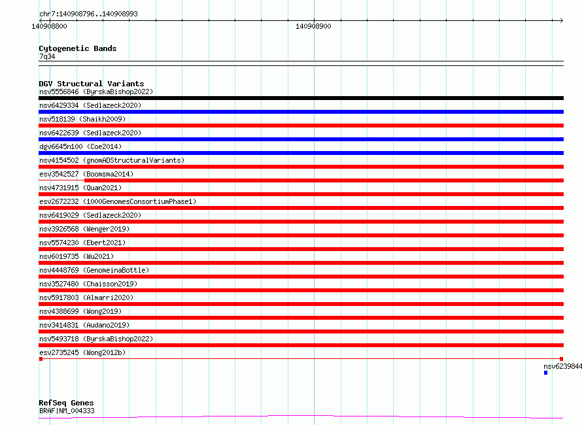
Task: Click the red bar under nsv4448769
Action: 301,277
